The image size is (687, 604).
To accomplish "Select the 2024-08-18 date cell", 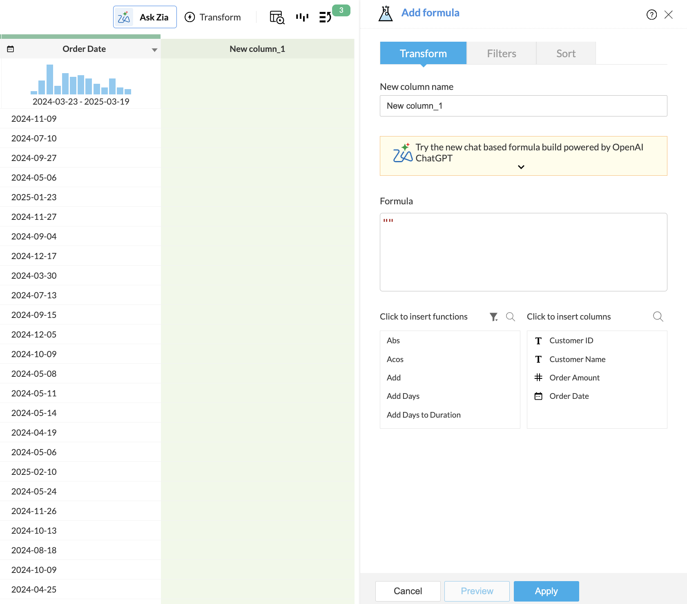I will pos(80,550).
